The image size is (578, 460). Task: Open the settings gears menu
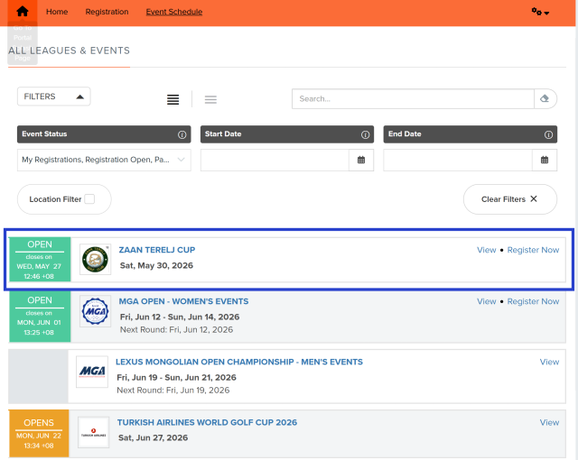coord(540,12)
